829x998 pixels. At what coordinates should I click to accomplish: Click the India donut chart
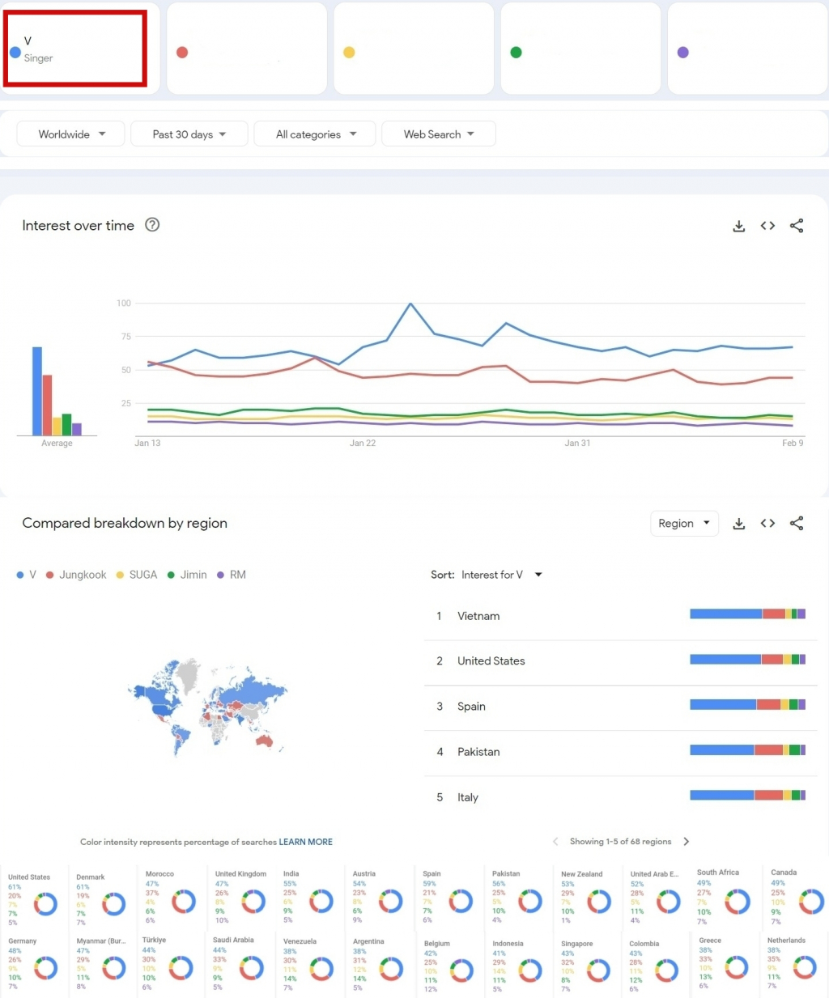321,901
